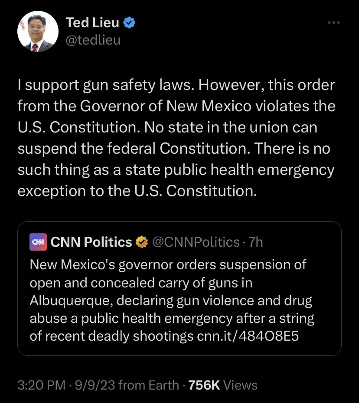Click the 3:20 PM post time
The height and width of the screenshot is (403, 359).
pos(41,385)
